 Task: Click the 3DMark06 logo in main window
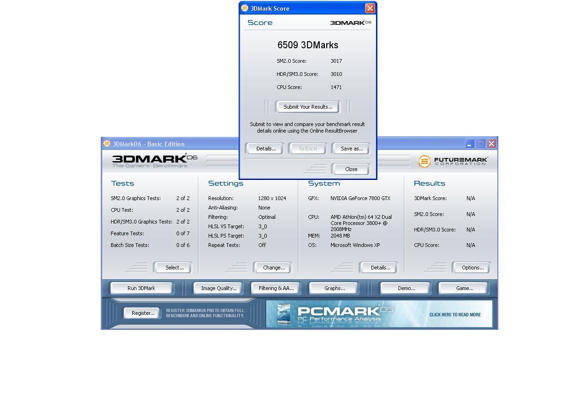pyautogui.click(x=155, y=160)
